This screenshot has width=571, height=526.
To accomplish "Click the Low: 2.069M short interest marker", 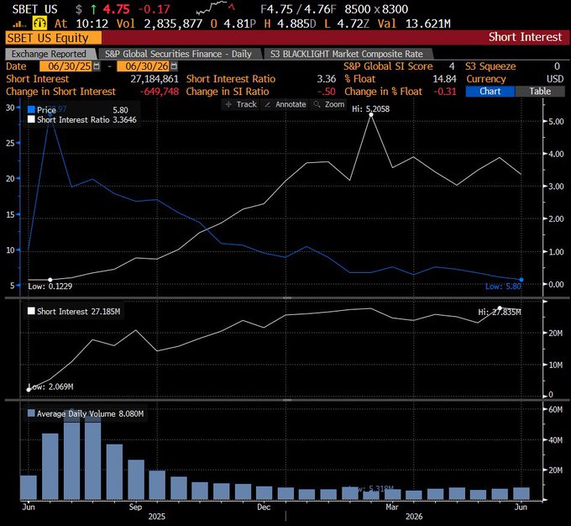I will pos(50,387).
